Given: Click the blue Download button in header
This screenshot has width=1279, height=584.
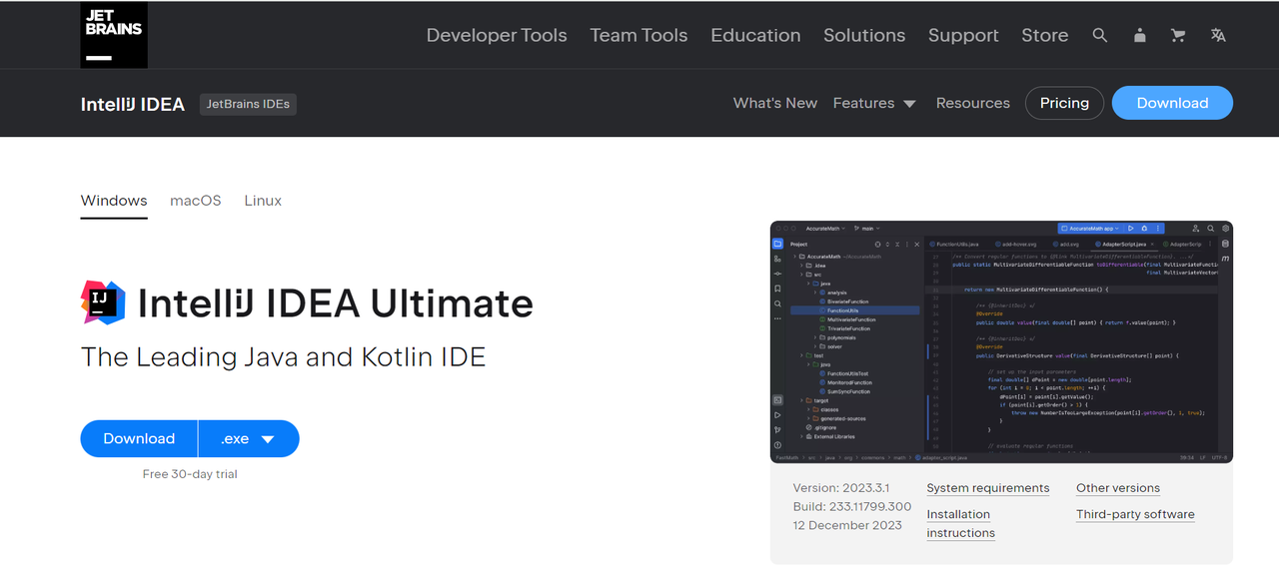Looking at the screenshot, I should [x=1172, y=103].
